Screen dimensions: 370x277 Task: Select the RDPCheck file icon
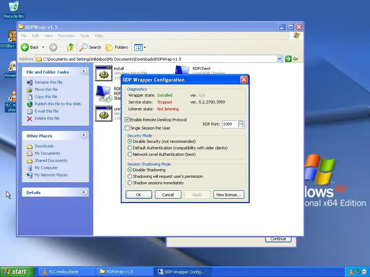pos(182,70)
